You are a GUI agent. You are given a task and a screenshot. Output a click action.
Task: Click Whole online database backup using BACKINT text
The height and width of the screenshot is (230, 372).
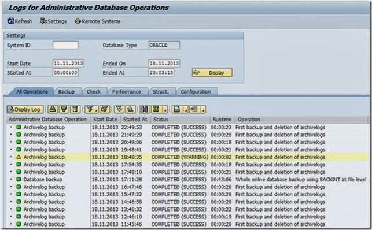[x=301, y=180]
